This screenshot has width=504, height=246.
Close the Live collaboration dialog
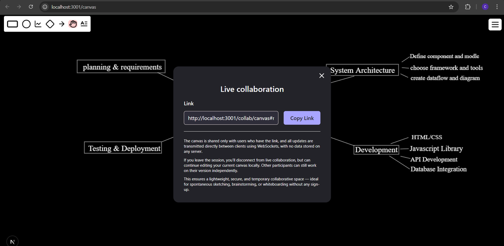pos(322,76)
